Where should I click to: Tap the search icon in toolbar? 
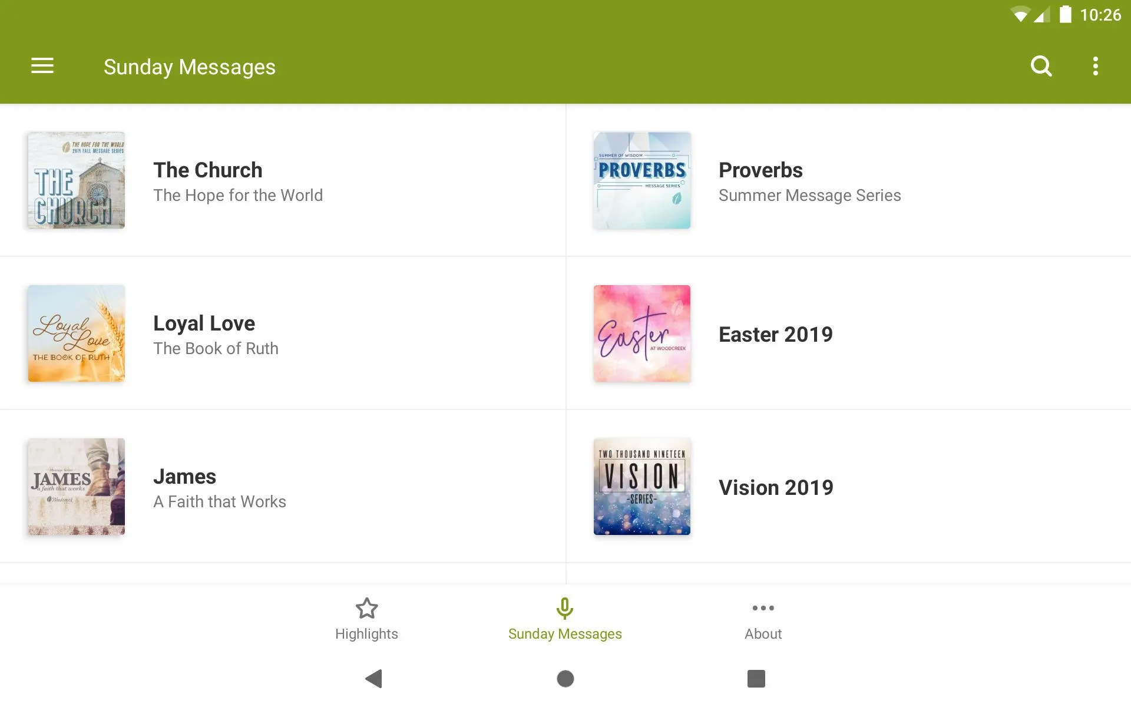(x=1041, y=66)
